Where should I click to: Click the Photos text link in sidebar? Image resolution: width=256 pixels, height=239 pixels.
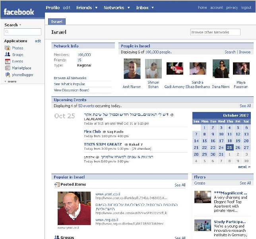pos(17,48)
